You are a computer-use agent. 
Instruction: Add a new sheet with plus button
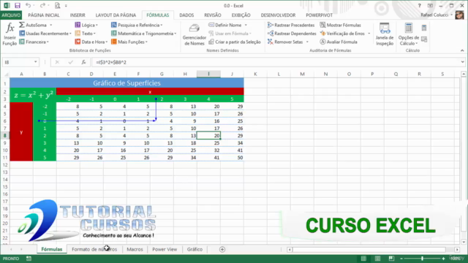click(x=222, y=249)
